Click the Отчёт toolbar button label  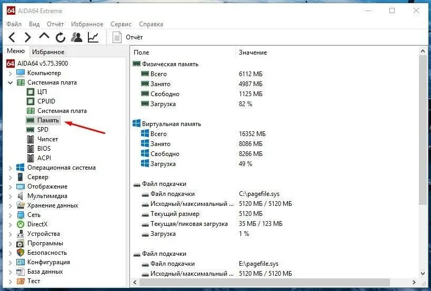point(134,37)
